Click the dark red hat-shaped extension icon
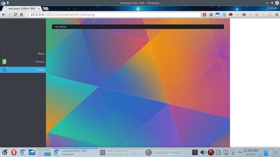 tap(231, 14)
